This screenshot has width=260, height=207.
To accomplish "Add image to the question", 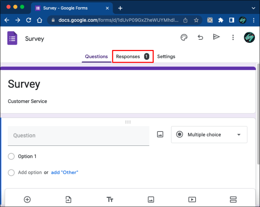I will [160, 134].
